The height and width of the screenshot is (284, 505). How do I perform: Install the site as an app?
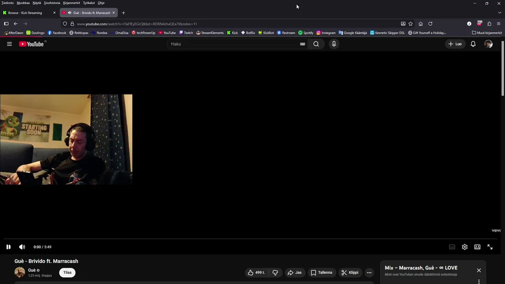click(x=403, y=24)
